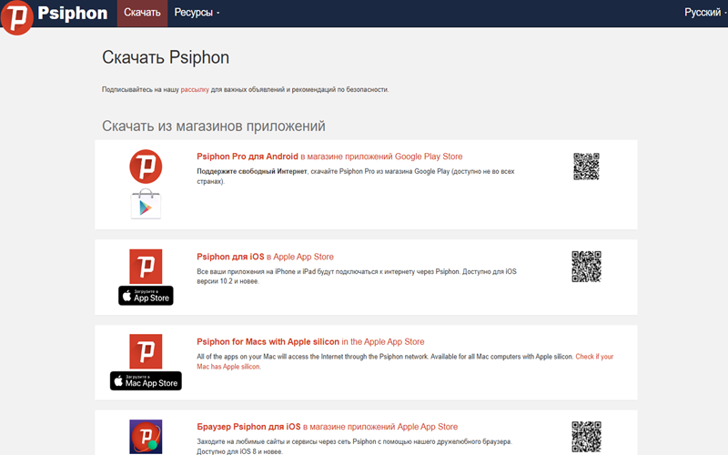This screenshot has height=455, width=728.
Task: Click the Mac App Store badge
Action: (x=146, y=380)
